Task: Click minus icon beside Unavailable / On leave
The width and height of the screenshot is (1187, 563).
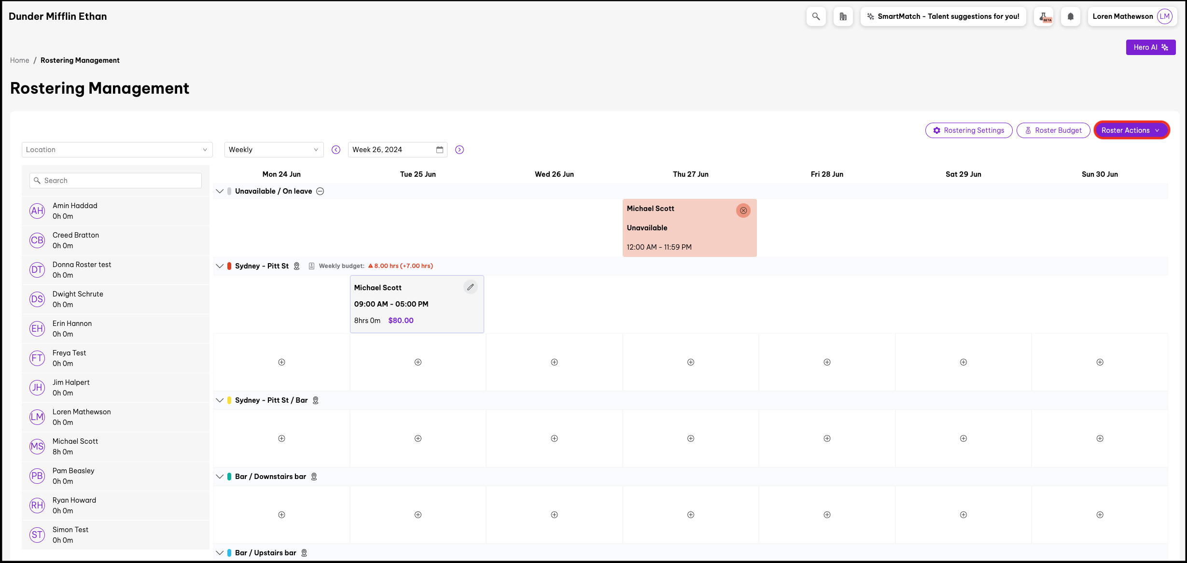Action: (x=320, y=191)
